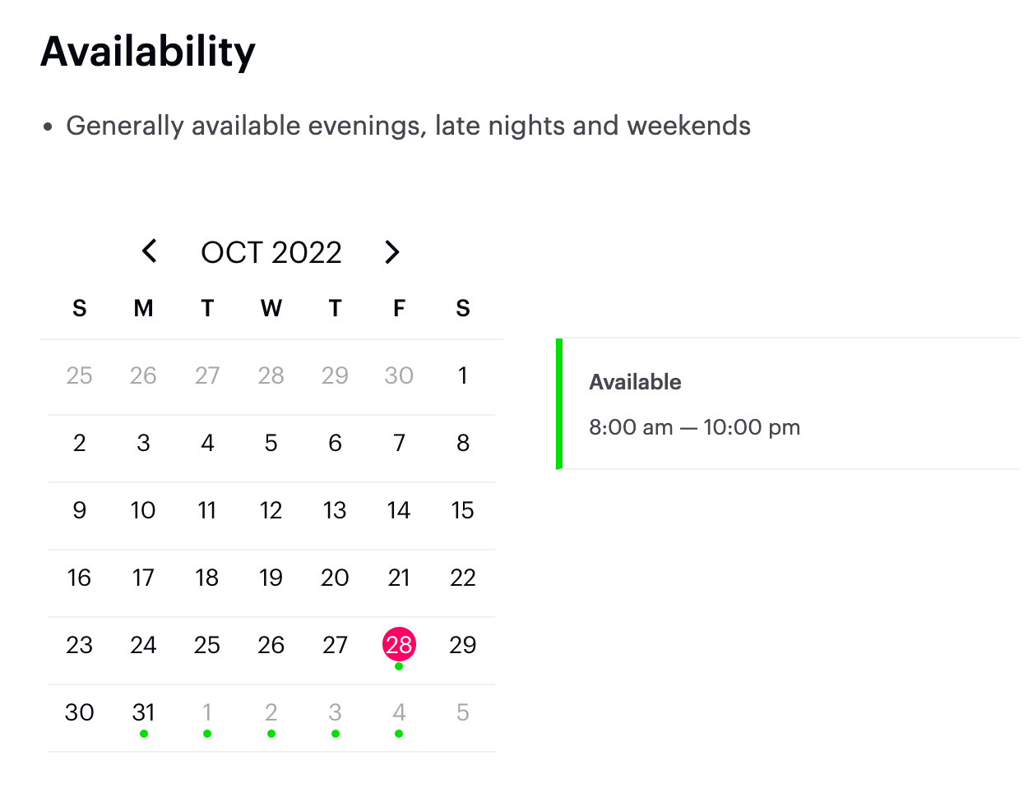The width and height of the screenshot is (1028, 792).
Task: Select the grayed-out date November 5
Action: pyautogui.click(x=463, y=712)
